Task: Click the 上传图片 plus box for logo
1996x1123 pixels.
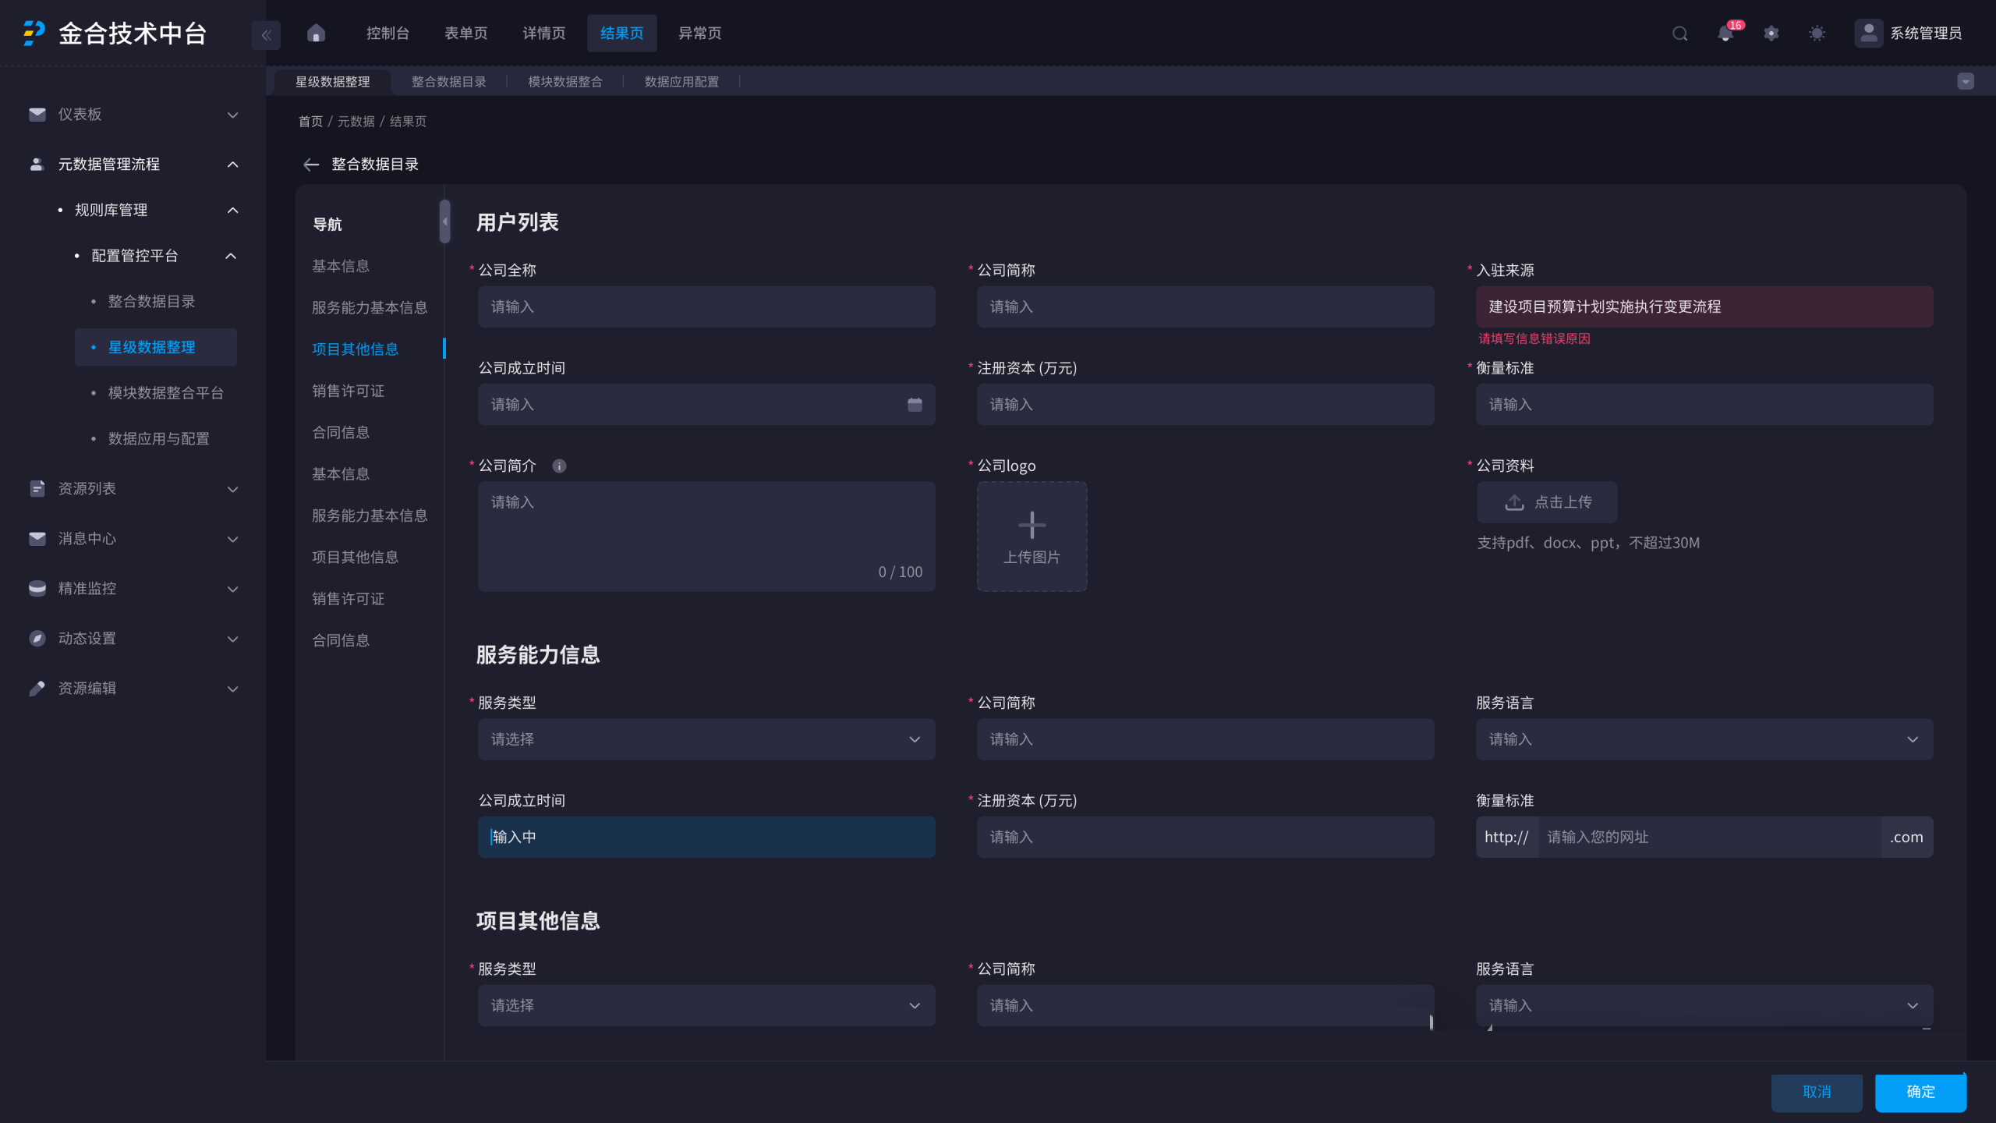Action: [x=1032, y=537]
